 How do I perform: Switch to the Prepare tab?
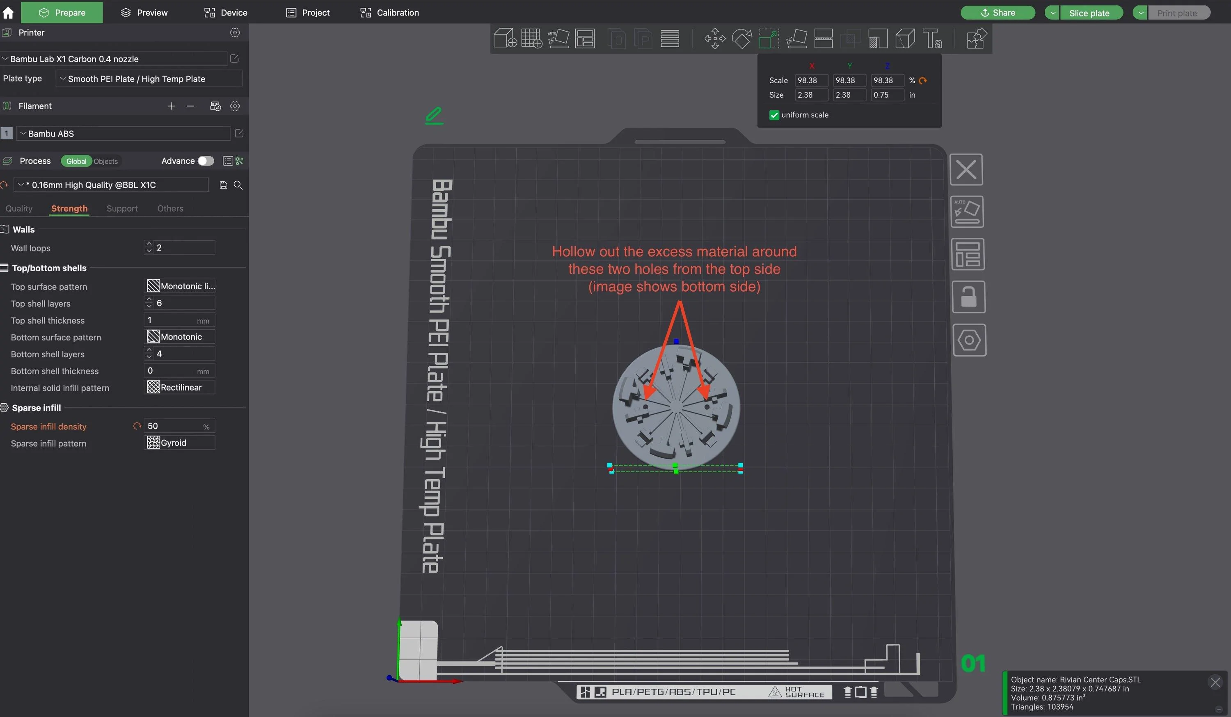point(62,12)
